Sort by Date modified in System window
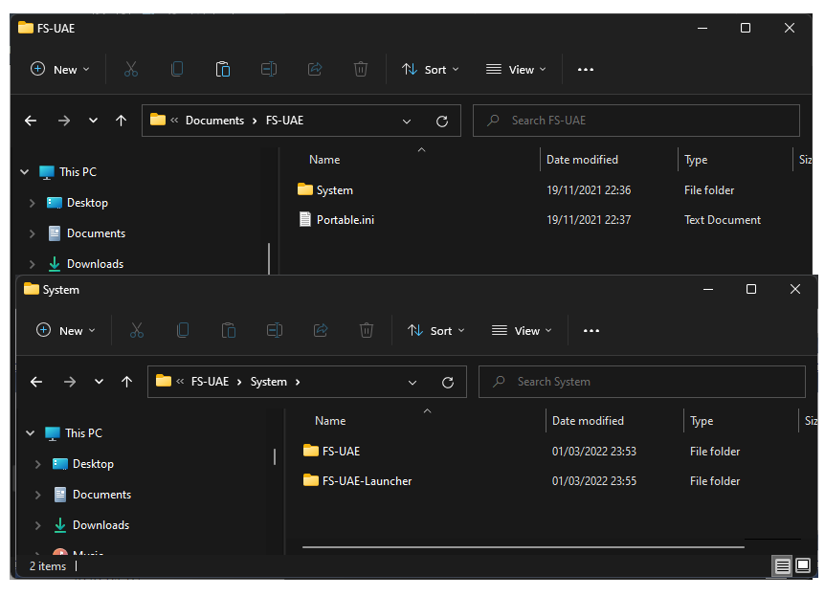This screenshot has width=825, height=597. (588, 420)
